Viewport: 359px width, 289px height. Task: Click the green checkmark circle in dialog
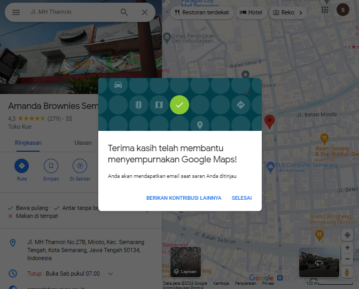179,105
